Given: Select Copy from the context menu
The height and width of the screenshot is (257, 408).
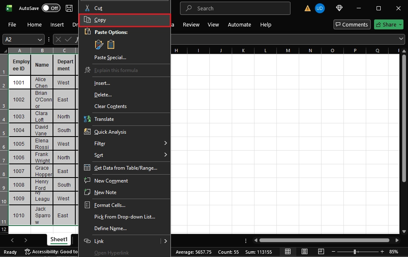Looking at the screenshot, I should point(124,20).
